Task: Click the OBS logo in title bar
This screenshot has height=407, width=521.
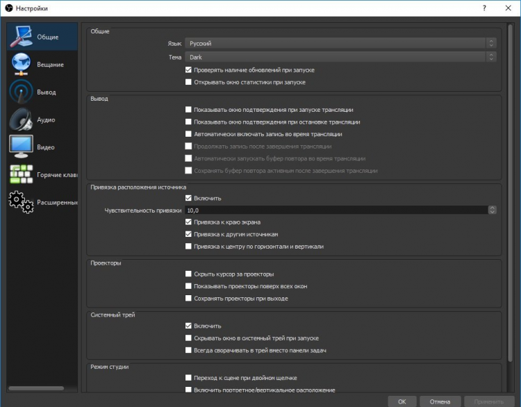Action: pyautogui.click(x=9, y=8)
